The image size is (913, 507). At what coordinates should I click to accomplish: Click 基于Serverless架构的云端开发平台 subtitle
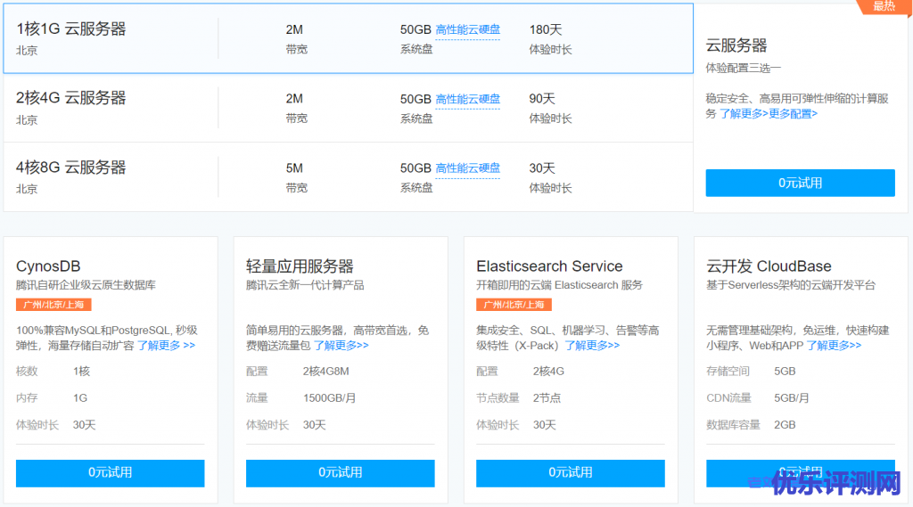[x=791, y=285]
